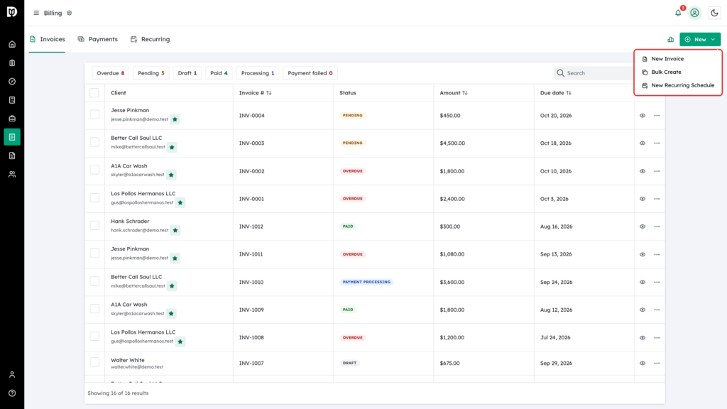Screen dimensions: 727x409
Task: Click the app logo in sidebar
Action: pyautogui.click(x=12, y=11)
